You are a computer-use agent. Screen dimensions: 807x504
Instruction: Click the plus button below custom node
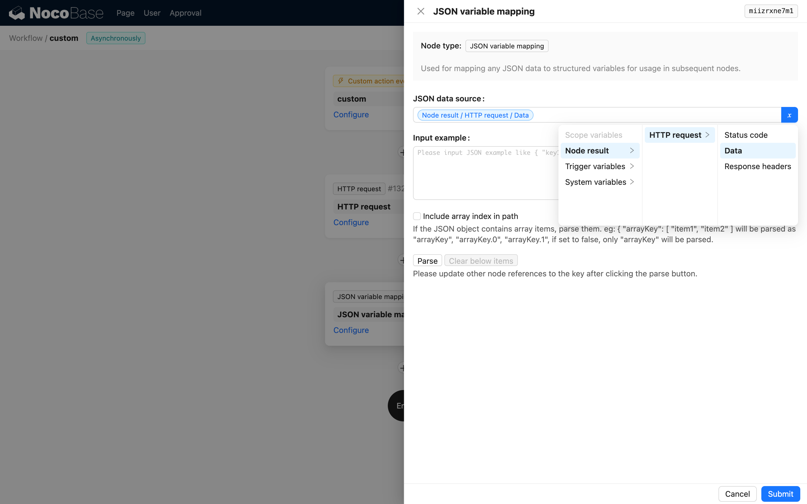402,152
